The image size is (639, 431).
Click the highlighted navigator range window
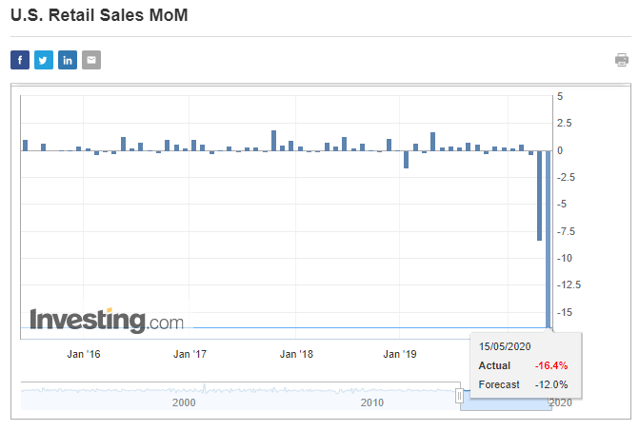pyautogui.click(x=505, y=395)
